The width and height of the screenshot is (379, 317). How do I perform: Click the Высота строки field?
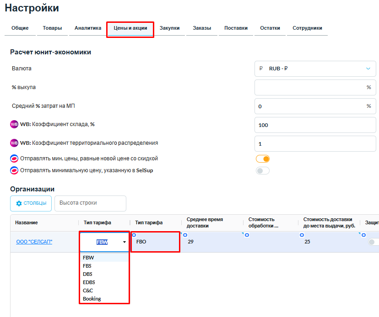pyautogui.click(x=90, y=203)
